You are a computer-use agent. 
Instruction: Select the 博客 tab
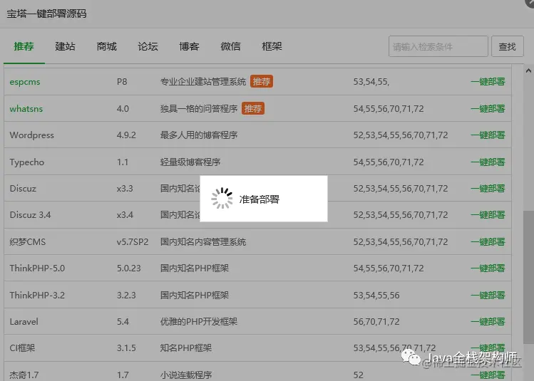189,46
